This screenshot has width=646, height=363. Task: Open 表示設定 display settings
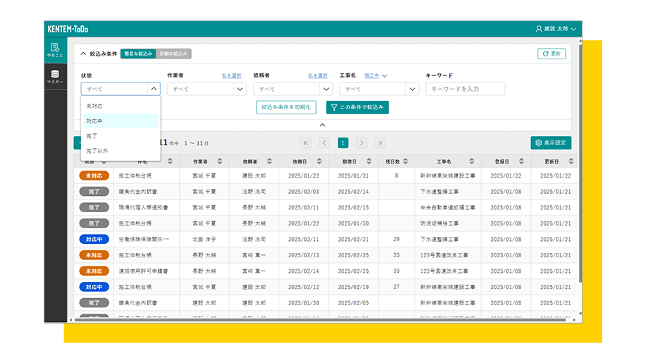tap(551, 143)
